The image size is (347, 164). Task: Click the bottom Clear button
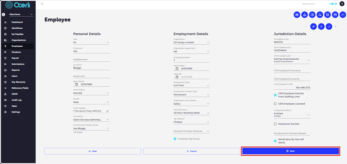[x=93, y=151]
